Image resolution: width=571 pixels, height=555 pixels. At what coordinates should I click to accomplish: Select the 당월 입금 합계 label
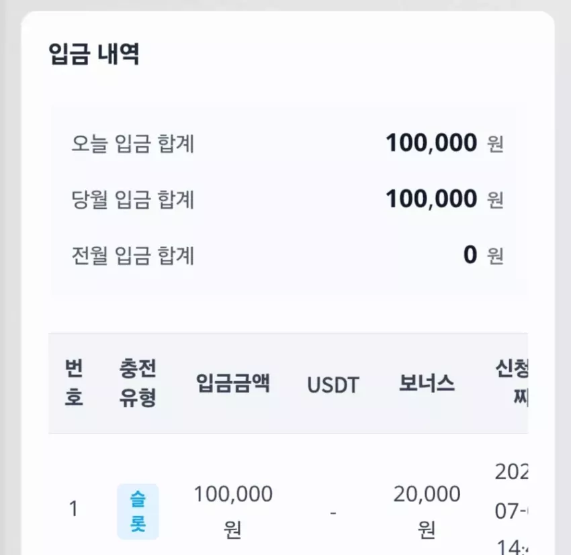point(132,200)
